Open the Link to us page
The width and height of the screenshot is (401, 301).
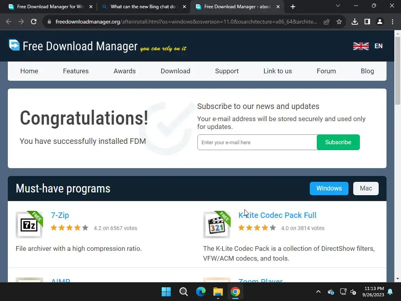pyautogui.click(x=278, y=71)
